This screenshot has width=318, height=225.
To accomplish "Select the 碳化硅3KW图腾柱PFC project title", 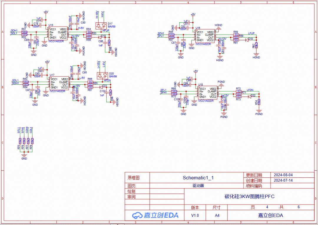I will click(x=249, y=196).
